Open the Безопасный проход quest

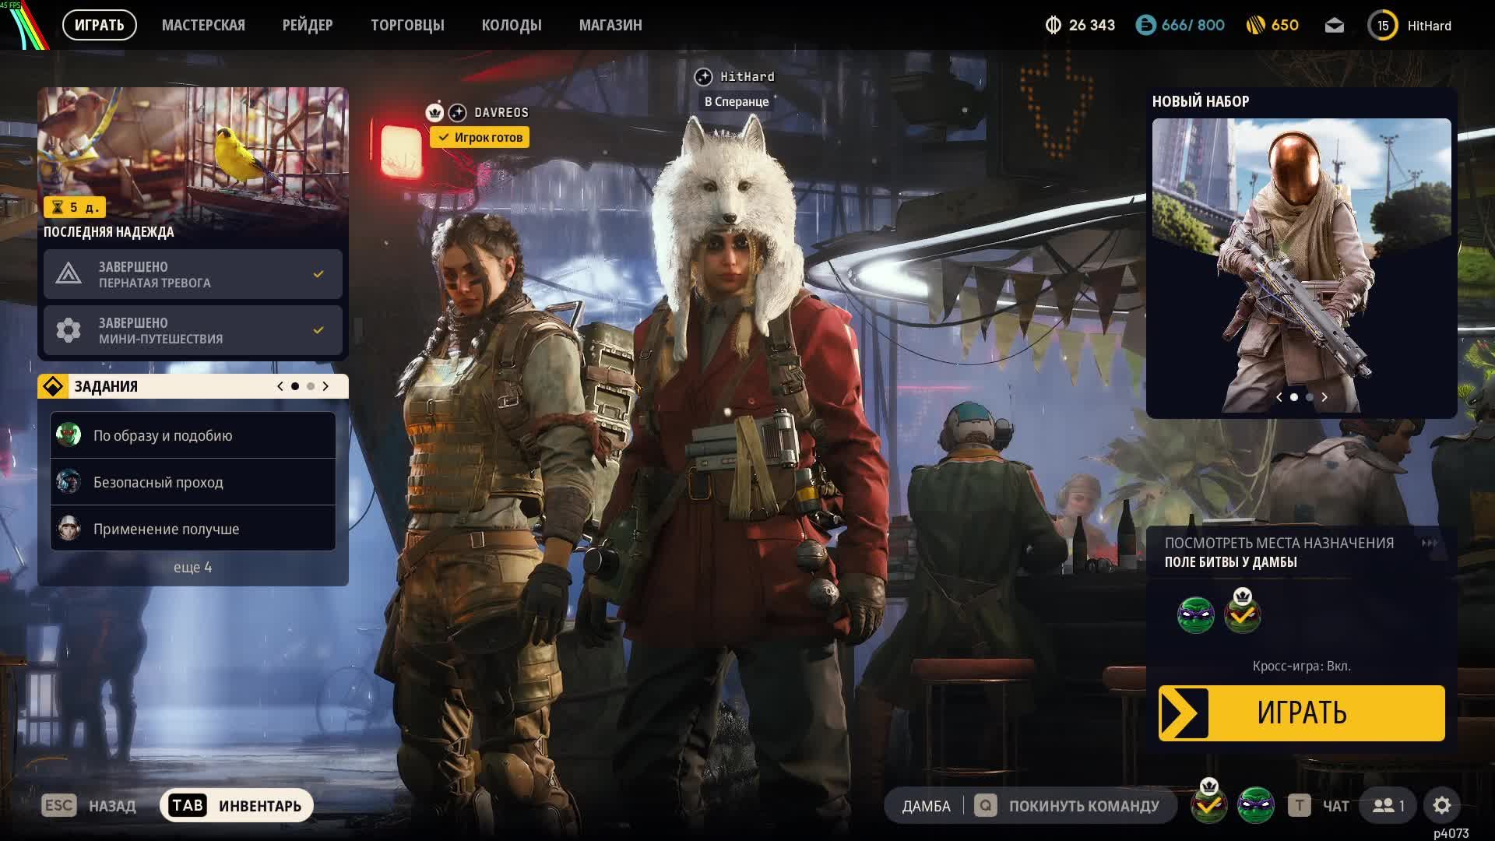click(x=193, y=482)
